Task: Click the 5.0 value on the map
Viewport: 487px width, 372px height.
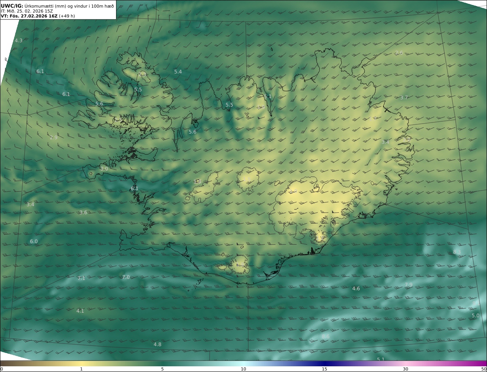Action: point(476,315)
